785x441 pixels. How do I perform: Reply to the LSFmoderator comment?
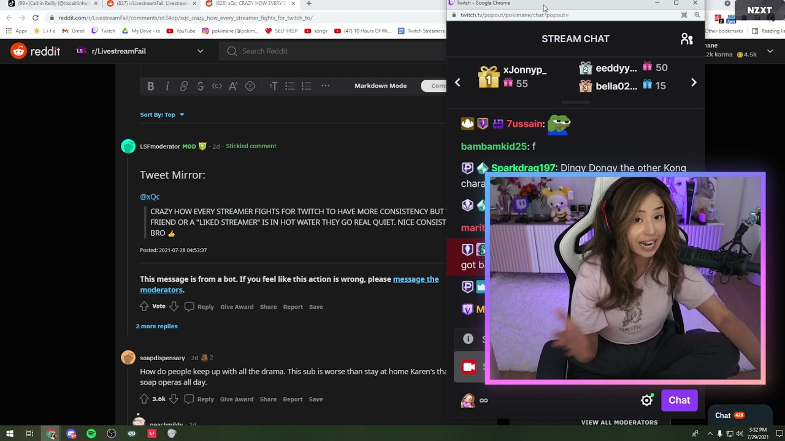click(x=199, y=307)
